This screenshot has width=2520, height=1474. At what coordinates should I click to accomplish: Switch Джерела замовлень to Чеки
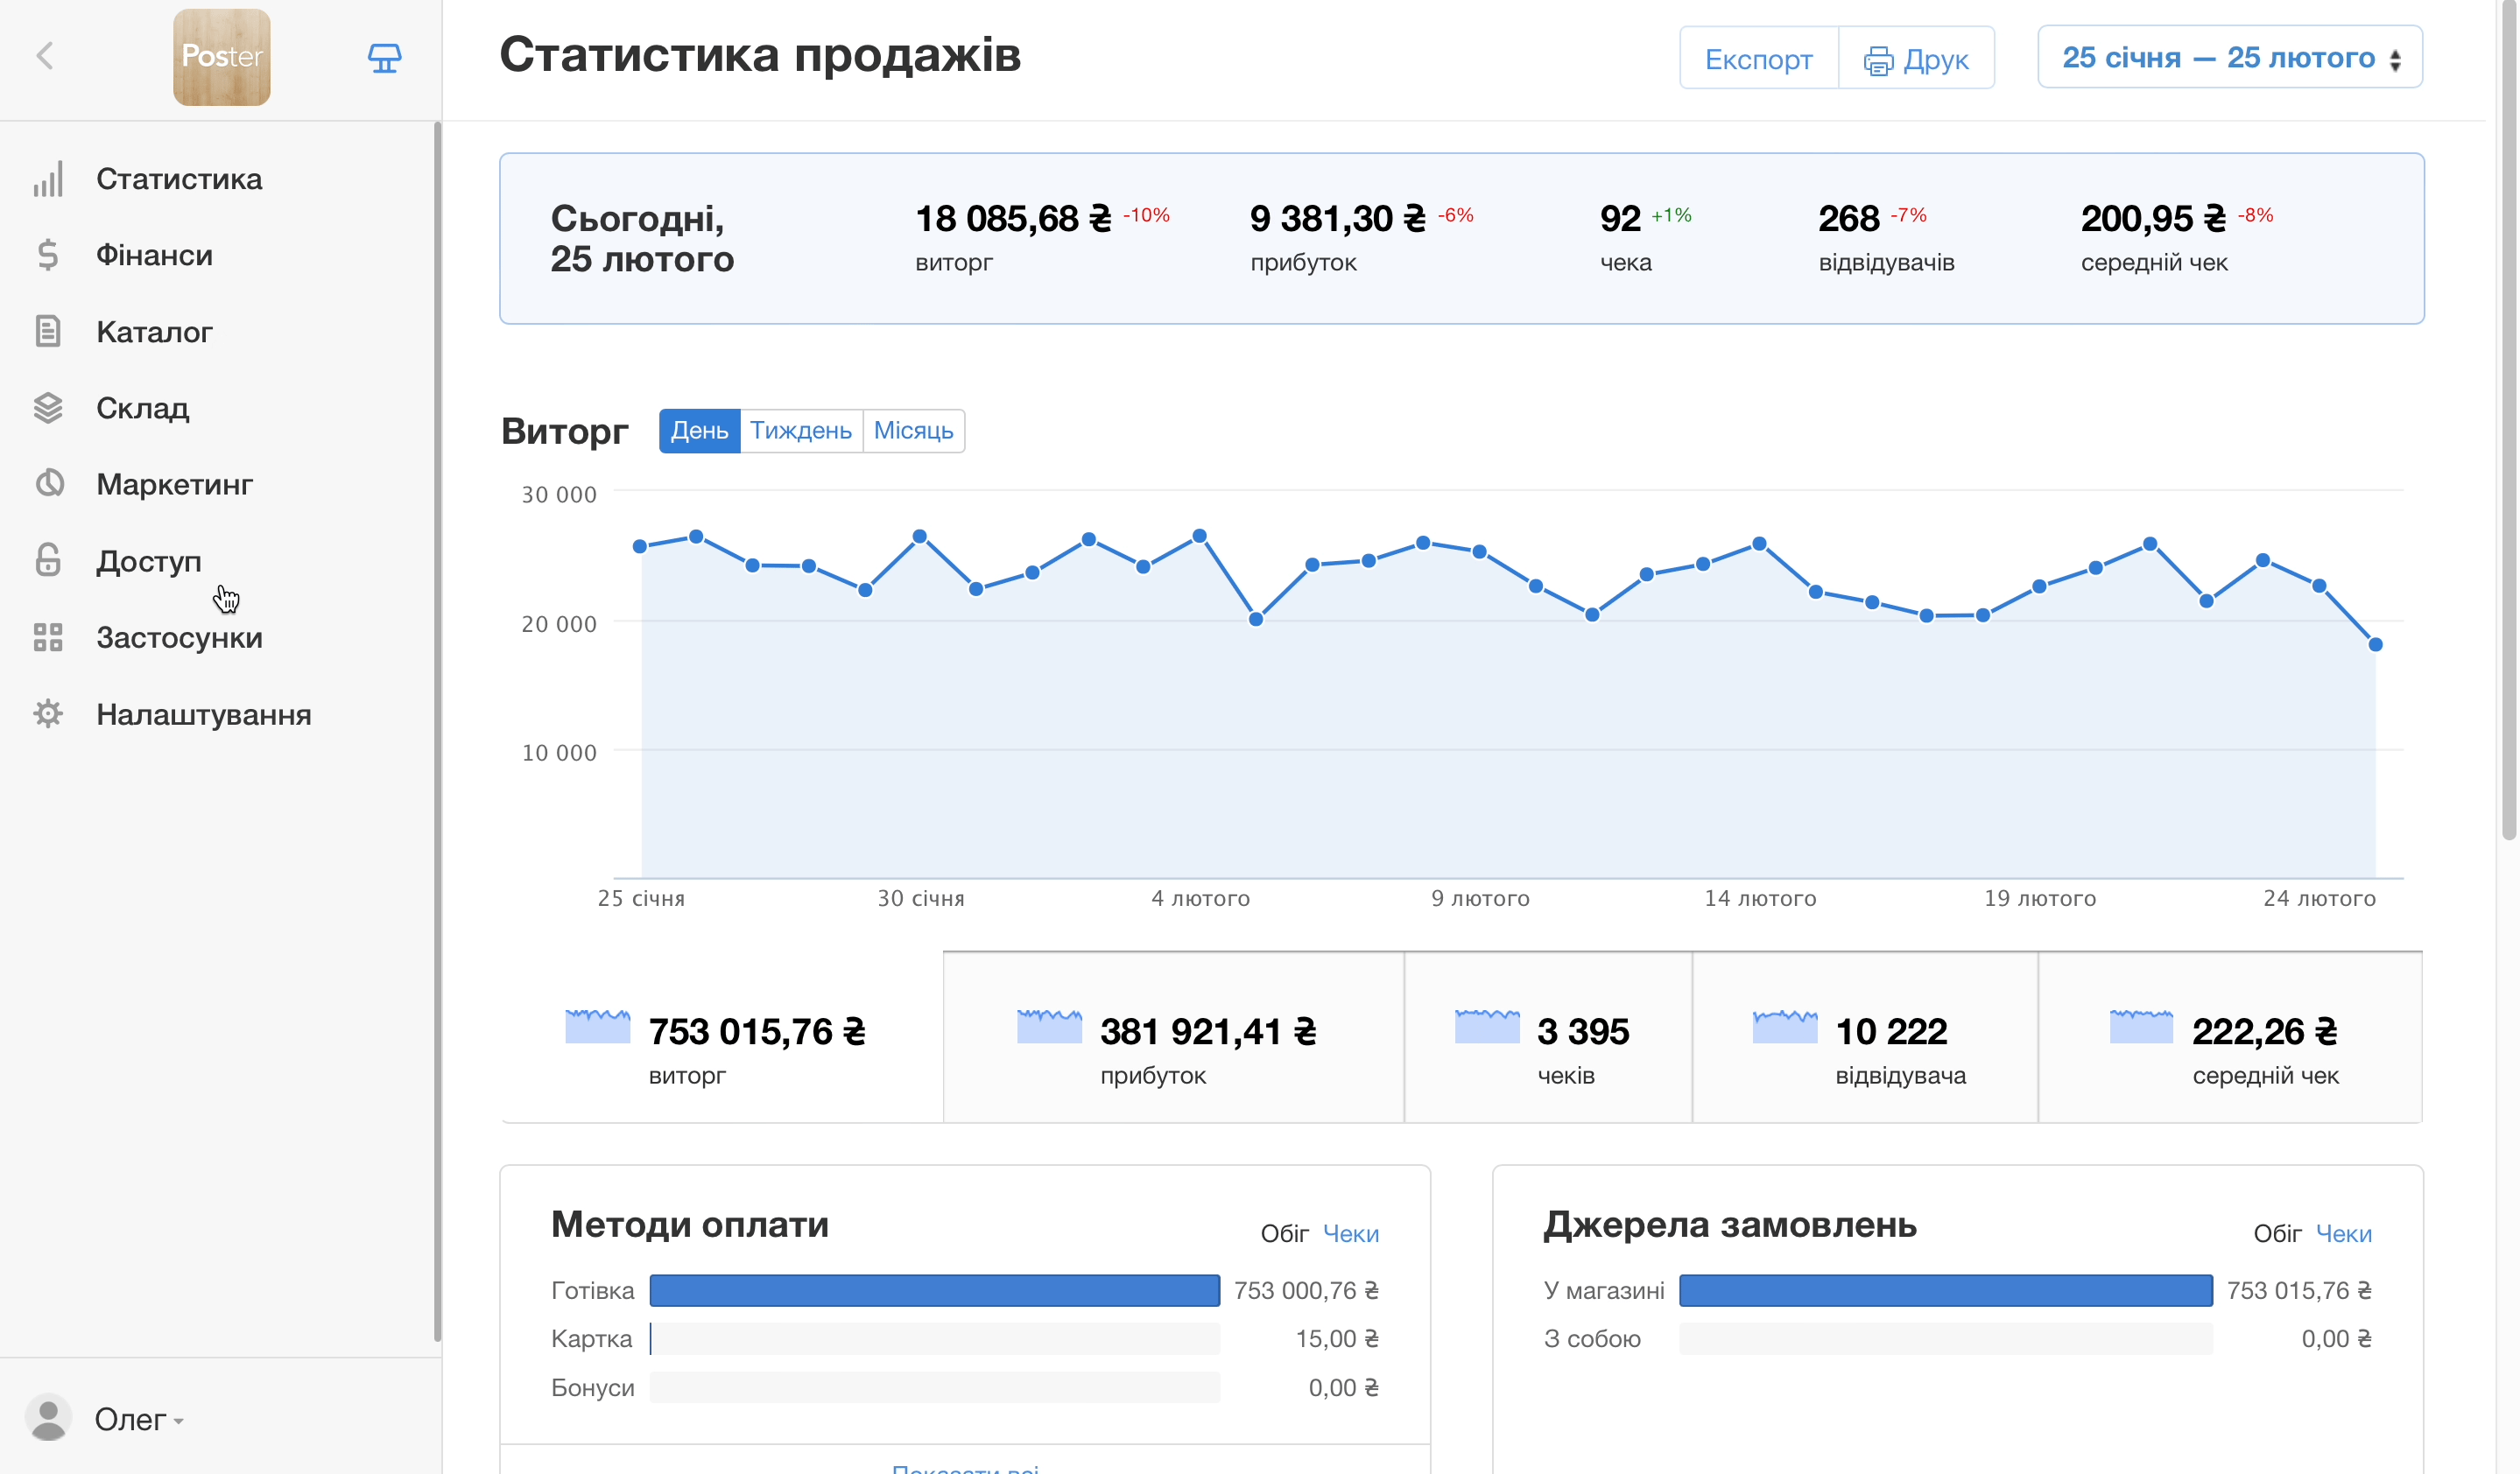pyautogui.click(x=2344, y=1233)
